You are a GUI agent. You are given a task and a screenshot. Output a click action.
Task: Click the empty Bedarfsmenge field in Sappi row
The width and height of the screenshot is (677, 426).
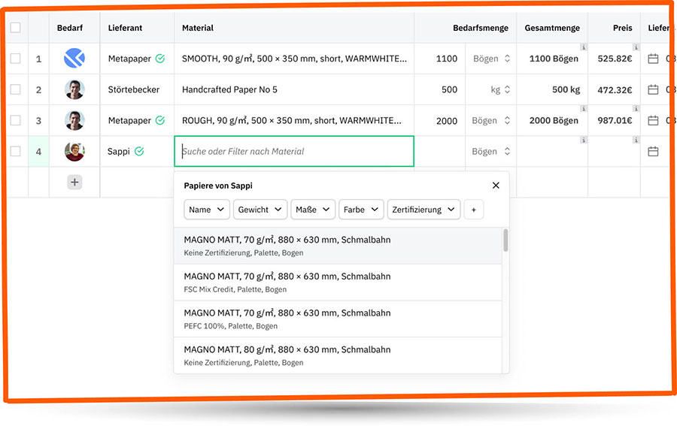click(x=439, y=151)
